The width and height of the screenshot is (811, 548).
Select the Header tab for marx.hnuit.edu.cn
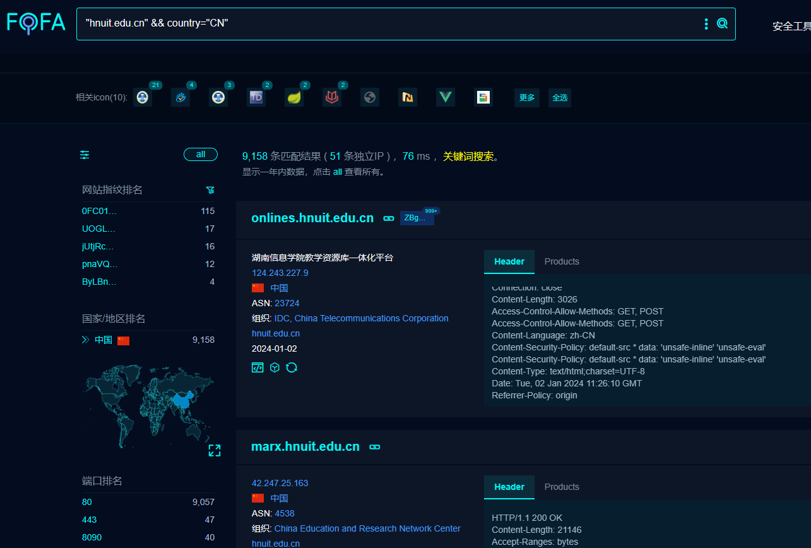click(x=509, y=487)
